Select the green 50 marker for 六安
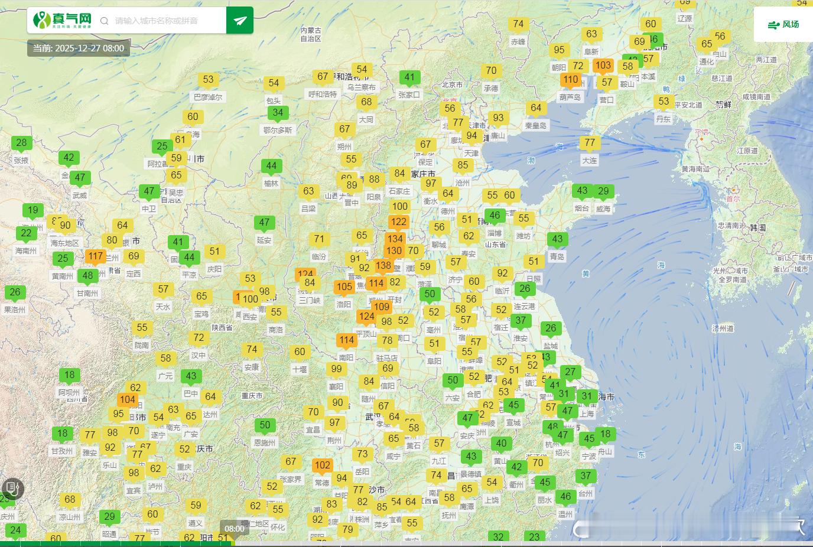This screenshot has height=547, width=813. [453, 381]
